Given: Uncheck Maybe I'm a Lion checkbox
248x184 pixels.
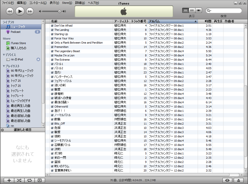Looking at the screenshot, I should tap(52, 55).
